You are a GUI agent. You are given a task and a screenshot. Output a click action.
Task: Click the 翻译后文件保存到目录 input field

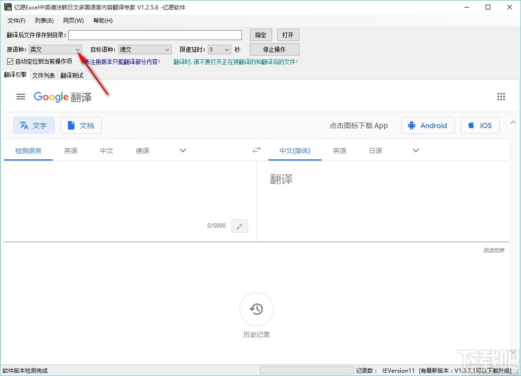155,34
